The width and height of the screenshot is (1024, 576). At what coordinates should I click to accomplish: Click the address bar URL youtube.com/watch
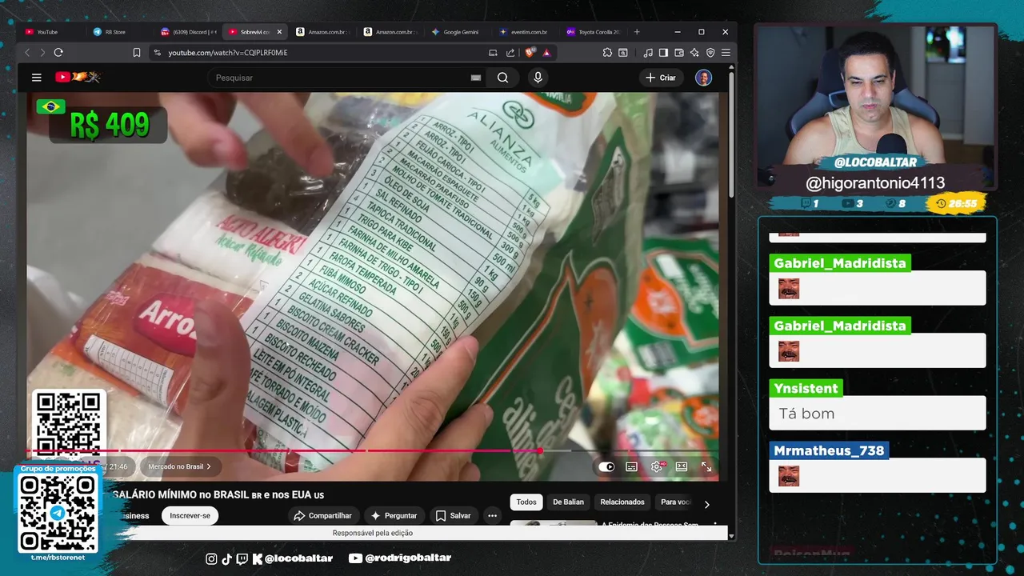228,53
